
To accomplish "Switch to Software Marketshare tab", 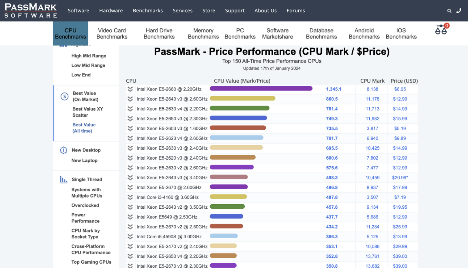I will click(x=278, y=33).
